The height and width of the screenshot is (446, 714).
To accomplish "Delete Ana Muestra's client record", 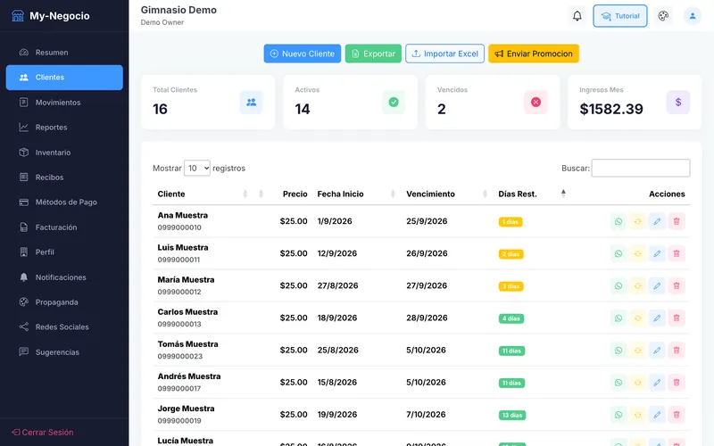I will [677, 221].
